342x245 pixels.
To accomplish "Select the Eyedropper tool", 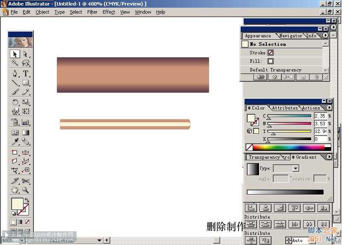I will click(15, 142).
